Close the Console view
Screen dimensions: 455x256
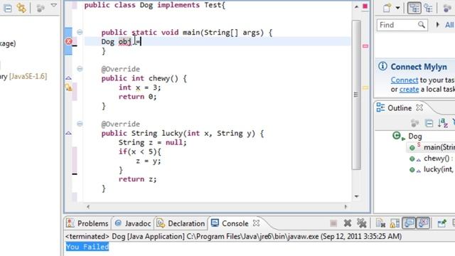256,223
